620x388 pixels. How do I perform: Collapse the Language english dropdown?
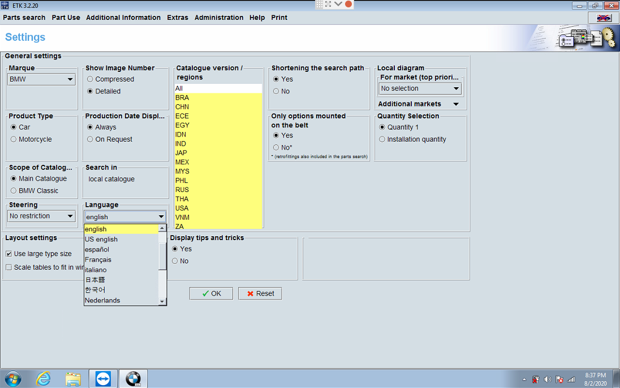click(126, 216)
